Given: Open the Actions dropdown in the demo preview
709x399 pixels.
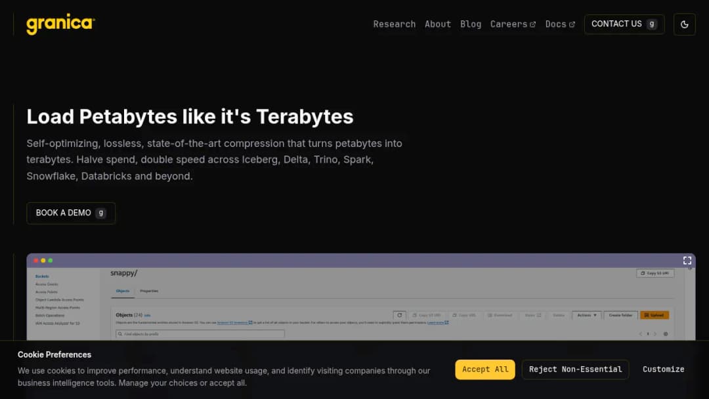Looking at the screenshot, I should 586,315.
